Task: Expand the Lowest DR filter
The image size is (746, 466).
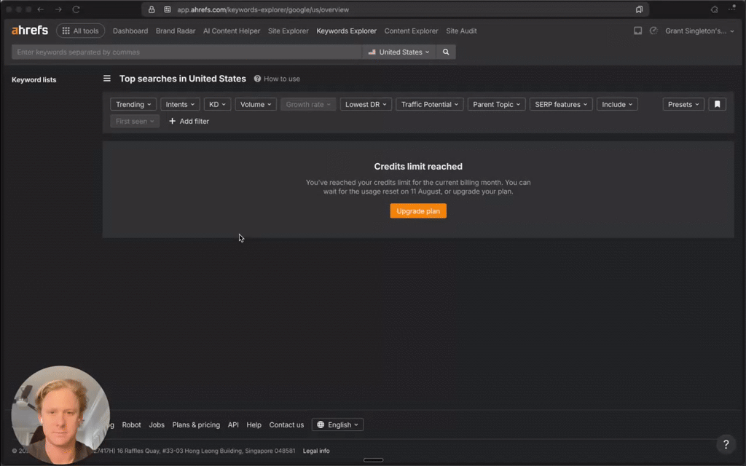Action: [x=366, y=105]
